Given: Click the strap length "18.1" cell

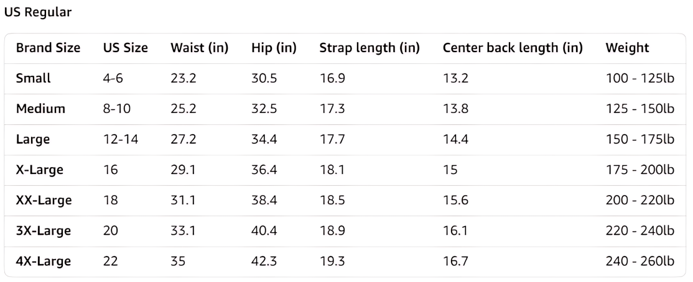Looking at the screenshot, I should click(332, 170).
